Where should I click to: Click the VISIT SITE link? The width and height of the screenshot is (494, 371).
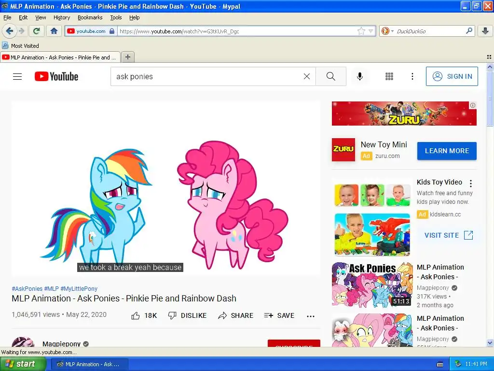click(x=449, y=235)
